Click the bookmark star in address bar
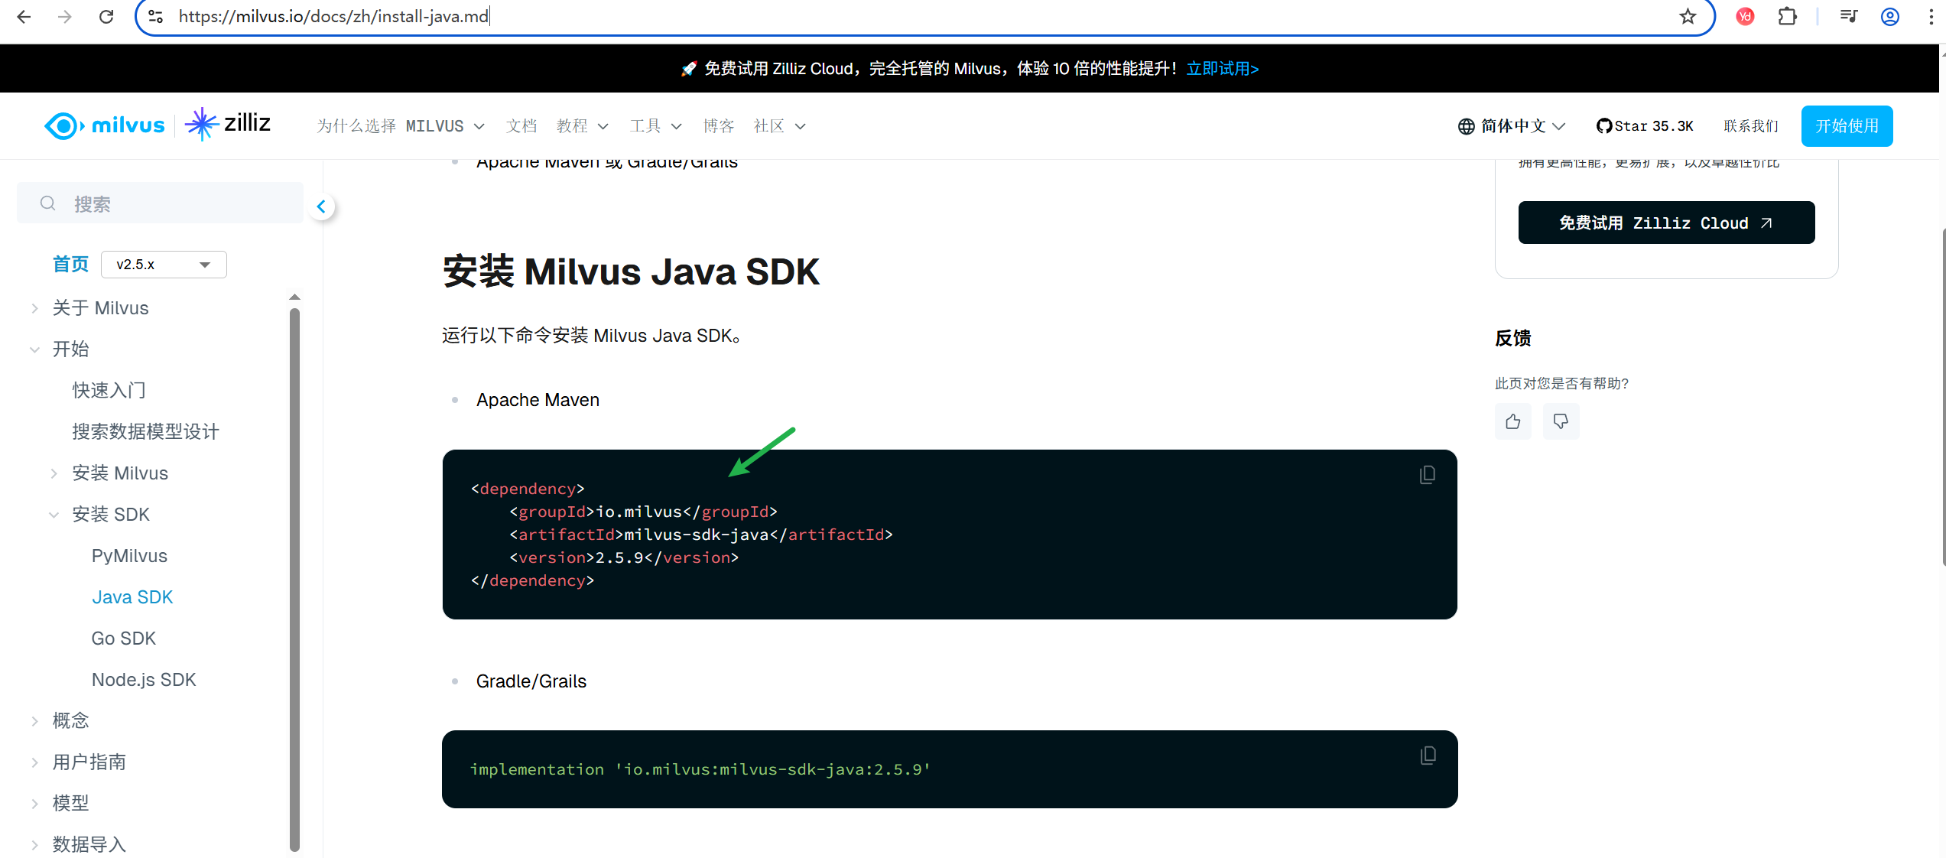The height and width of the screenshot is (858, 1946). [x=1687, y=16]
